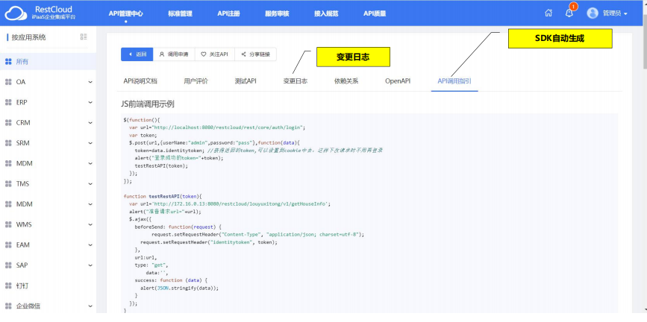This screenshot has width=647, height=322.
Task: Switch to the OpenAPI tab
Action: 397,80
